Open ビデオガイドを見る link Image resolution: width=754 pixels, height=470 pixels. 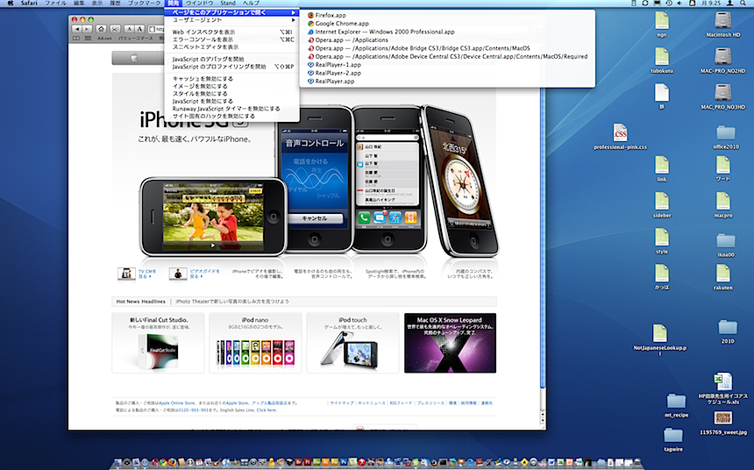coord(204,274)
